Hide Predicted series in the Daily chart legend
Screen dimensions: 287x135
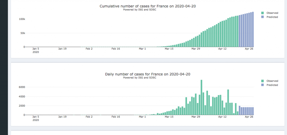[272, 85]
